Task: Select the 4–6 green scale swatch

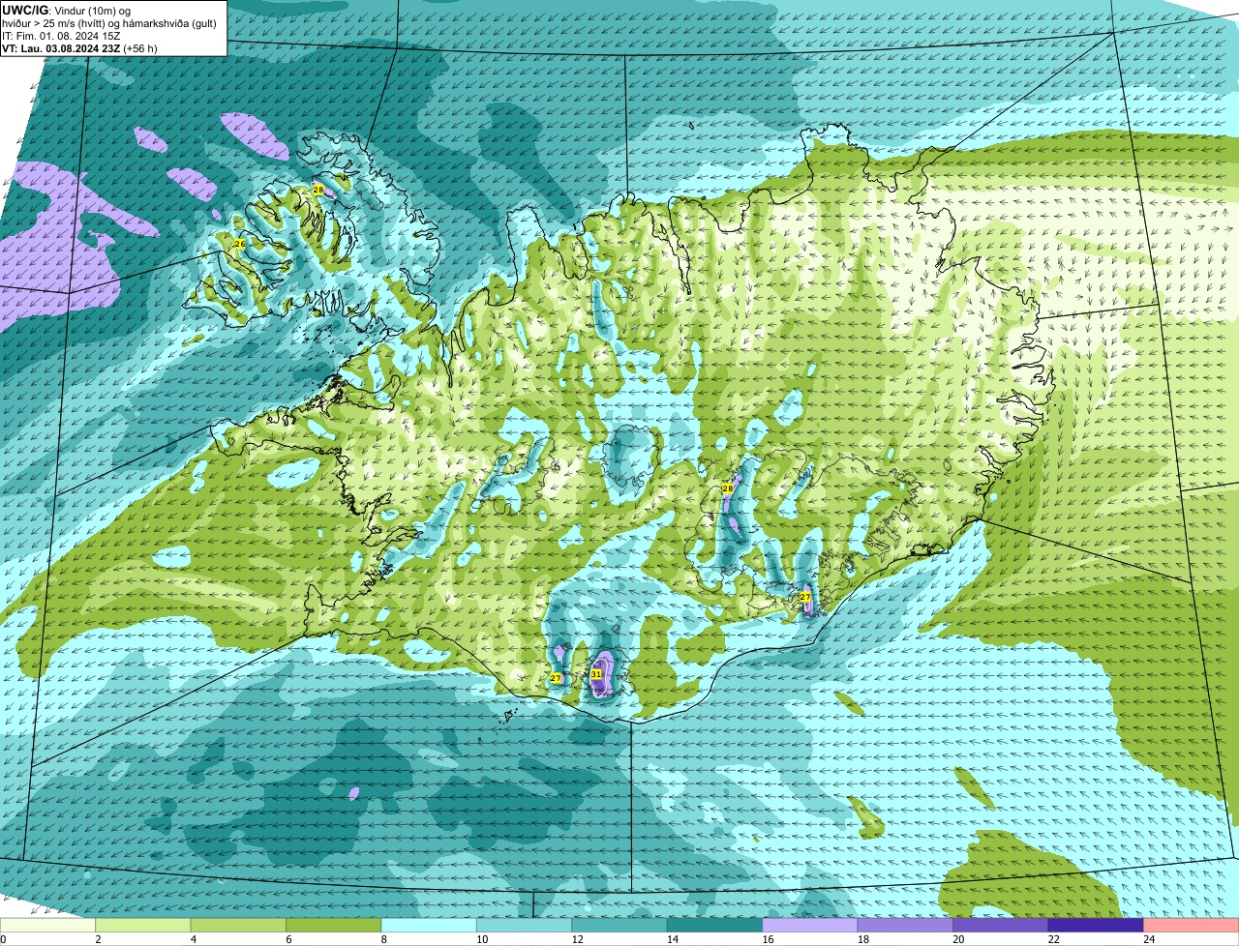Action: pyautogui.click(x=238, y=925)
